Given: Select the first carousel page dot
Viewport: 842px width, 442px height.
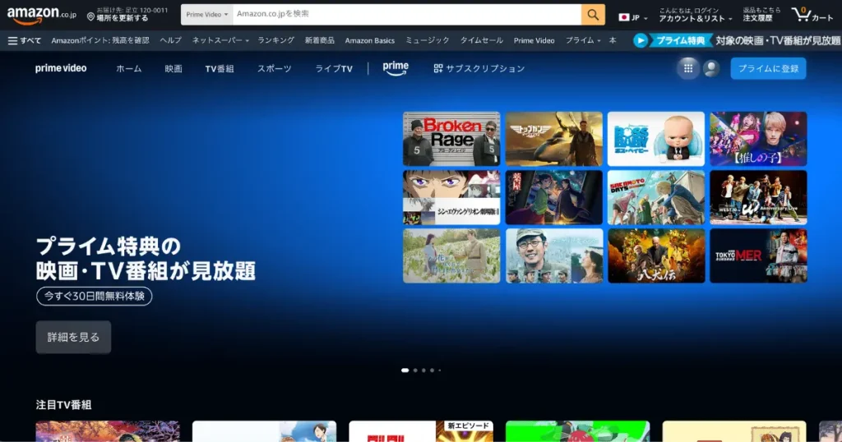Looking at the screenshot, I should [405, 371].
